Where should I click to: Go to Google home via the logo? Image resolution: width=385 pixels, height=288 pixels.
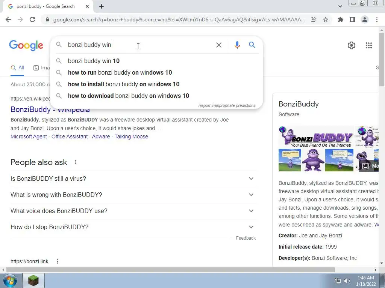pyautogui.click(x=26, y=45)
